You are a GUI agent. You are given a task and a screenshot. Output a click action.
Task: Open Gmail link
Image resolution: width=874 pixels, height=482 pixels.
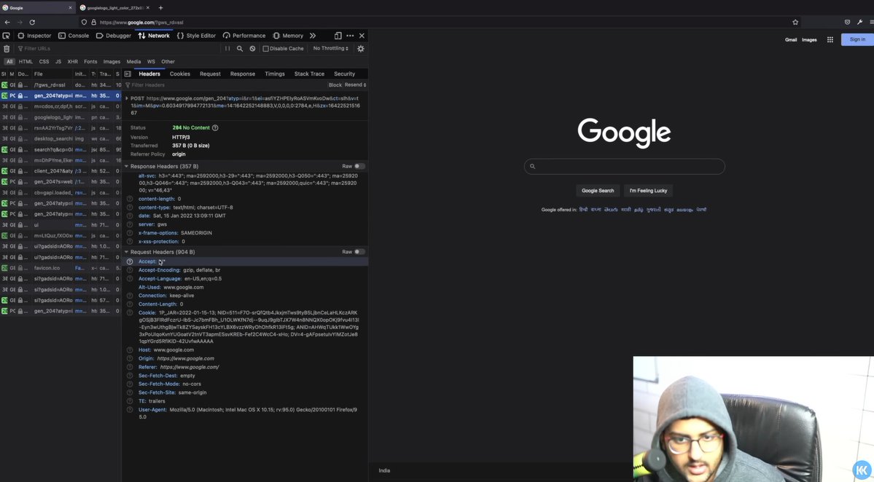[x=791, y=40]
